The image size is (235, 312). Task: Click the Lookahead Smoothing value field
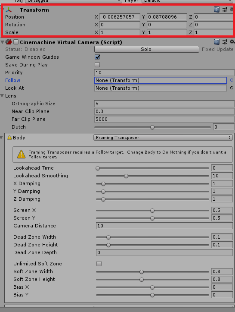click(222, 176)
